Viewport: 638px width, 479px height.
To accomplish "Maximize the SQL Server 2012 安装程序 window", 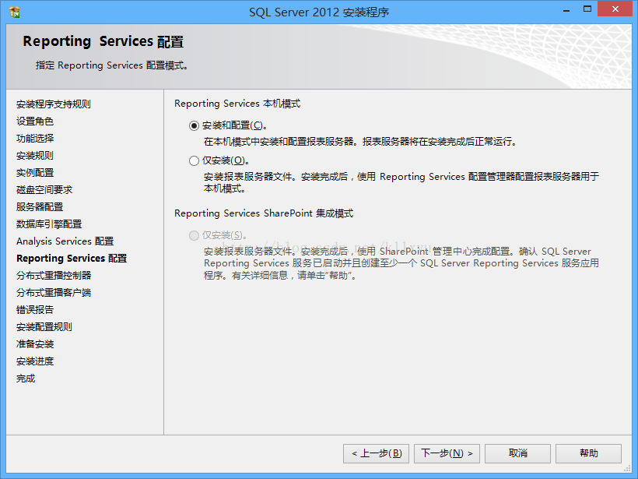I will (587, 9).
